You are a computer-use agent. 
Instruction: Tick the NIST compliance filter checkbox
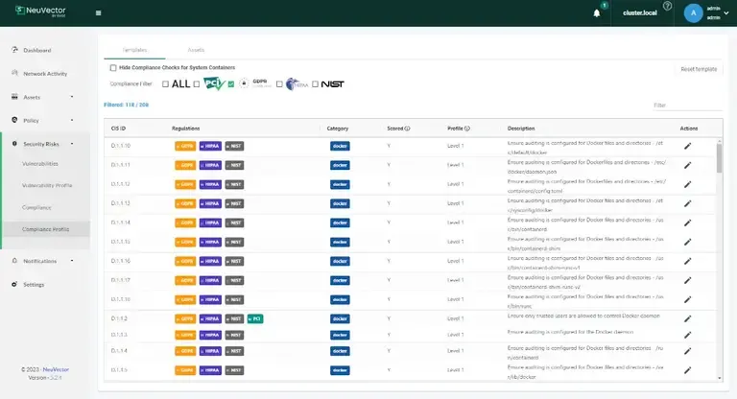314,84
